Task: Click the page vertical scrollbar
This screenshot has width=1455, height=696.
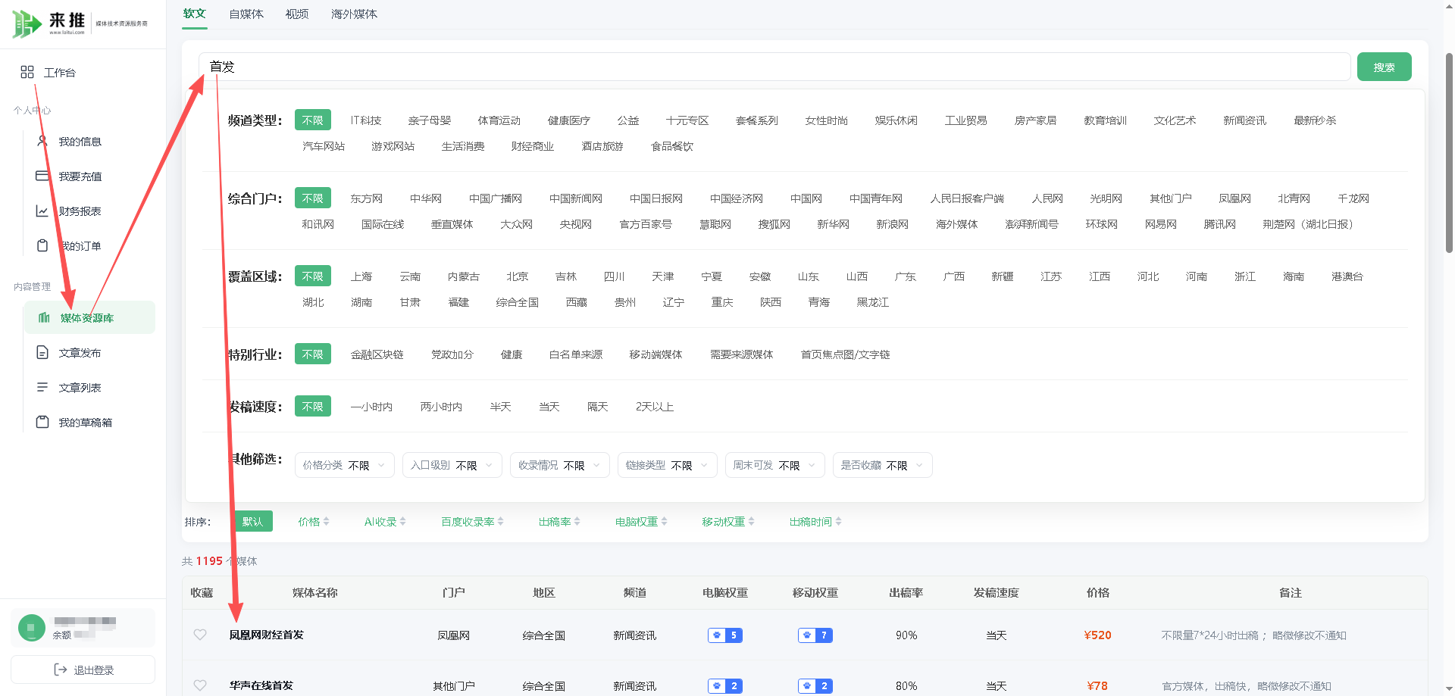Action: coord(1449,151)
